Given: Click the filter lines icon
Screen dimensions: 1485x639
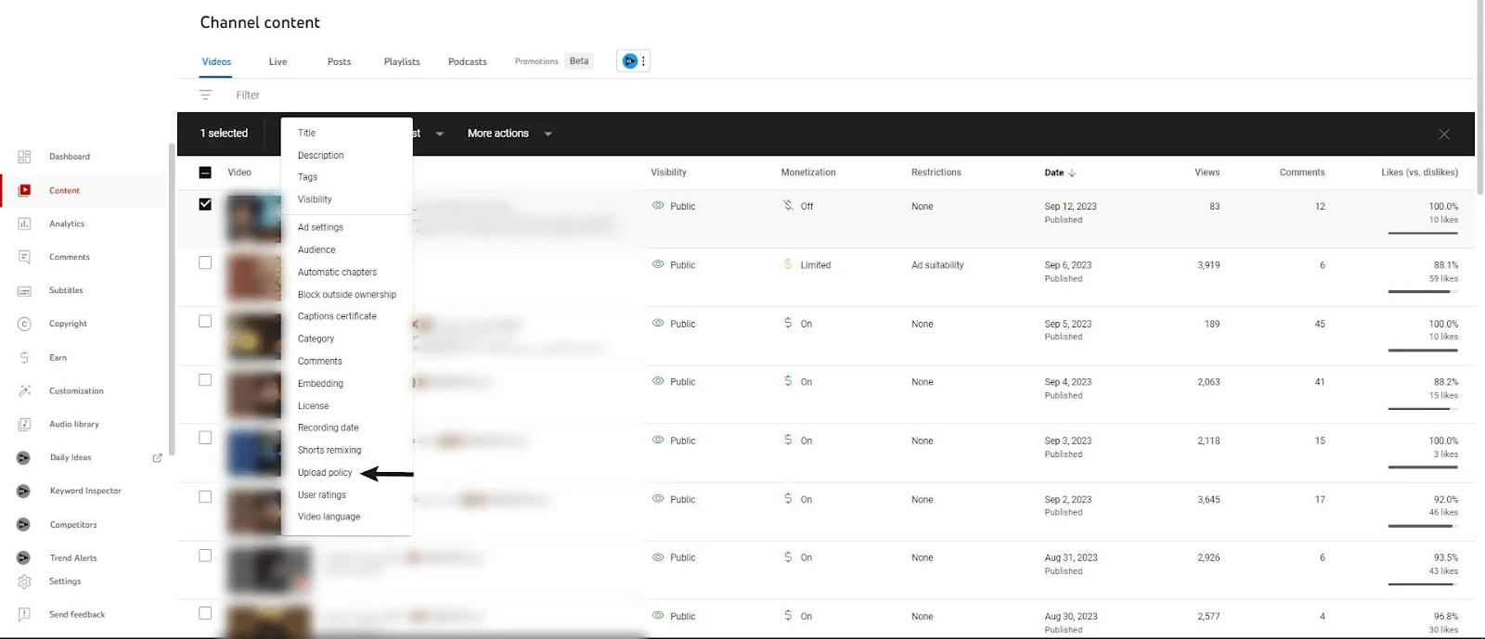Looking at the screenshot, I should click(205, 96).
